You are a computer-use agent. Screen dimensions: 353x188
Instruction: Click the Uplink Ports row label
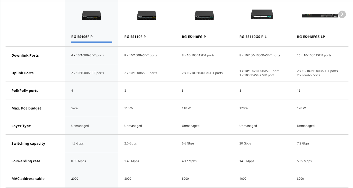pyautogui.click(x=22, y=73)
